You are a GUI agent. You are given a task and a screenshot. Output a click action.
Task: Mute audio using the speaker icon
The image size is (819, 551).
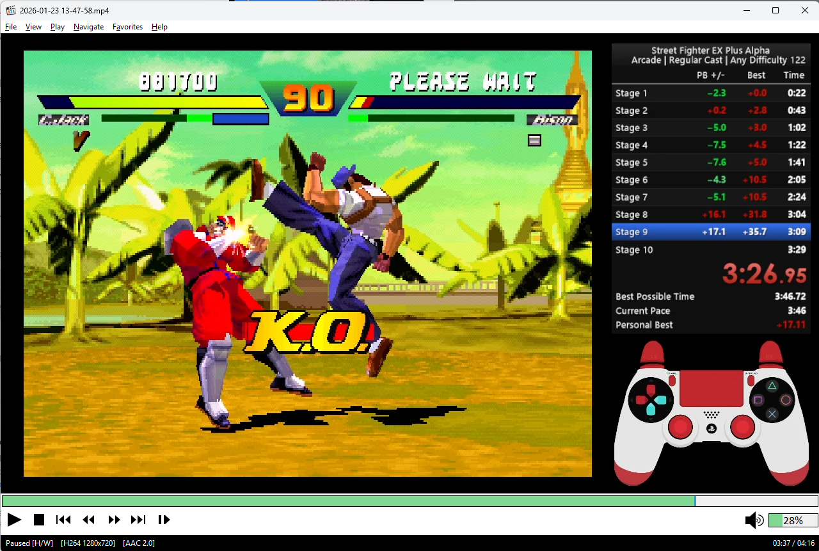coord(754,520)
